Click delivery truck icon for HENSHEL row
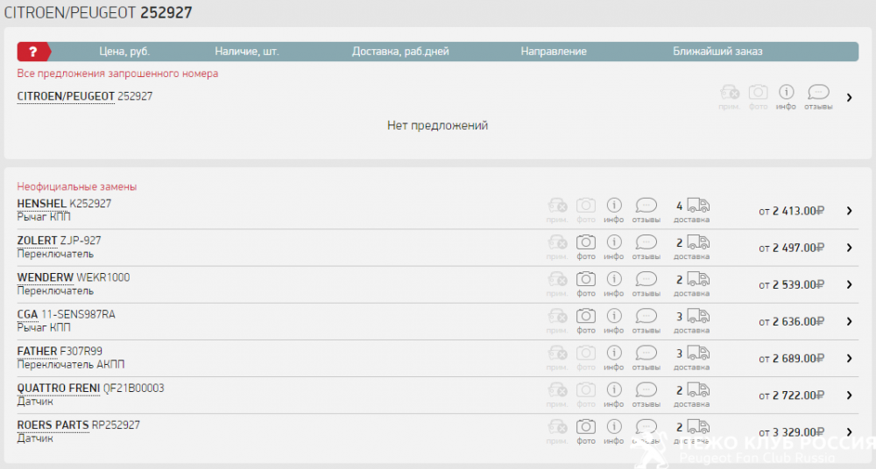 coord(698,206)
